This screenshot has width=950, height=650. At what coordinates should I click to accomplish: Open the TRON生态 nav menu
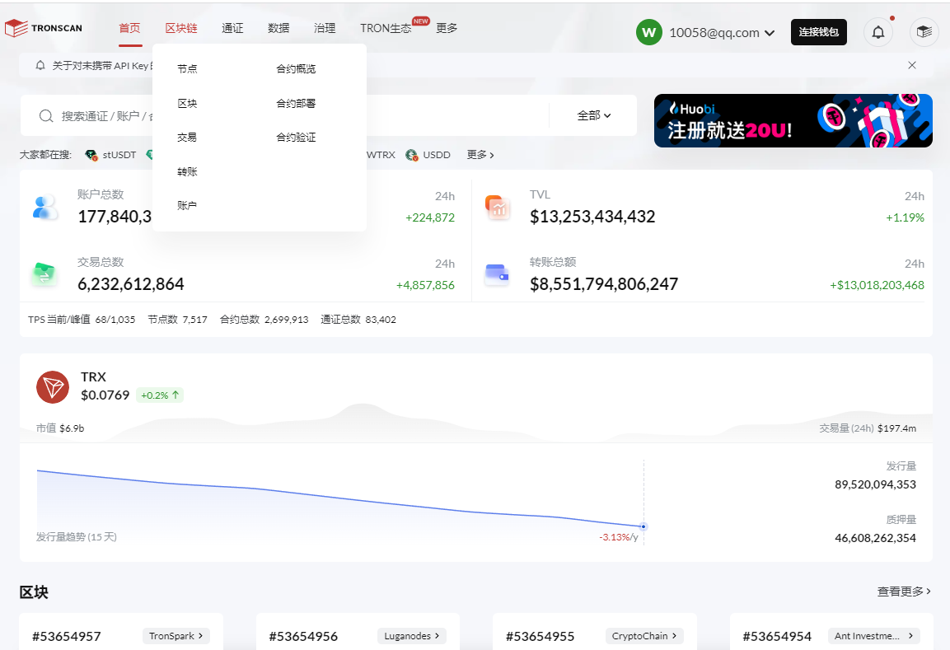tap(386, 28)
